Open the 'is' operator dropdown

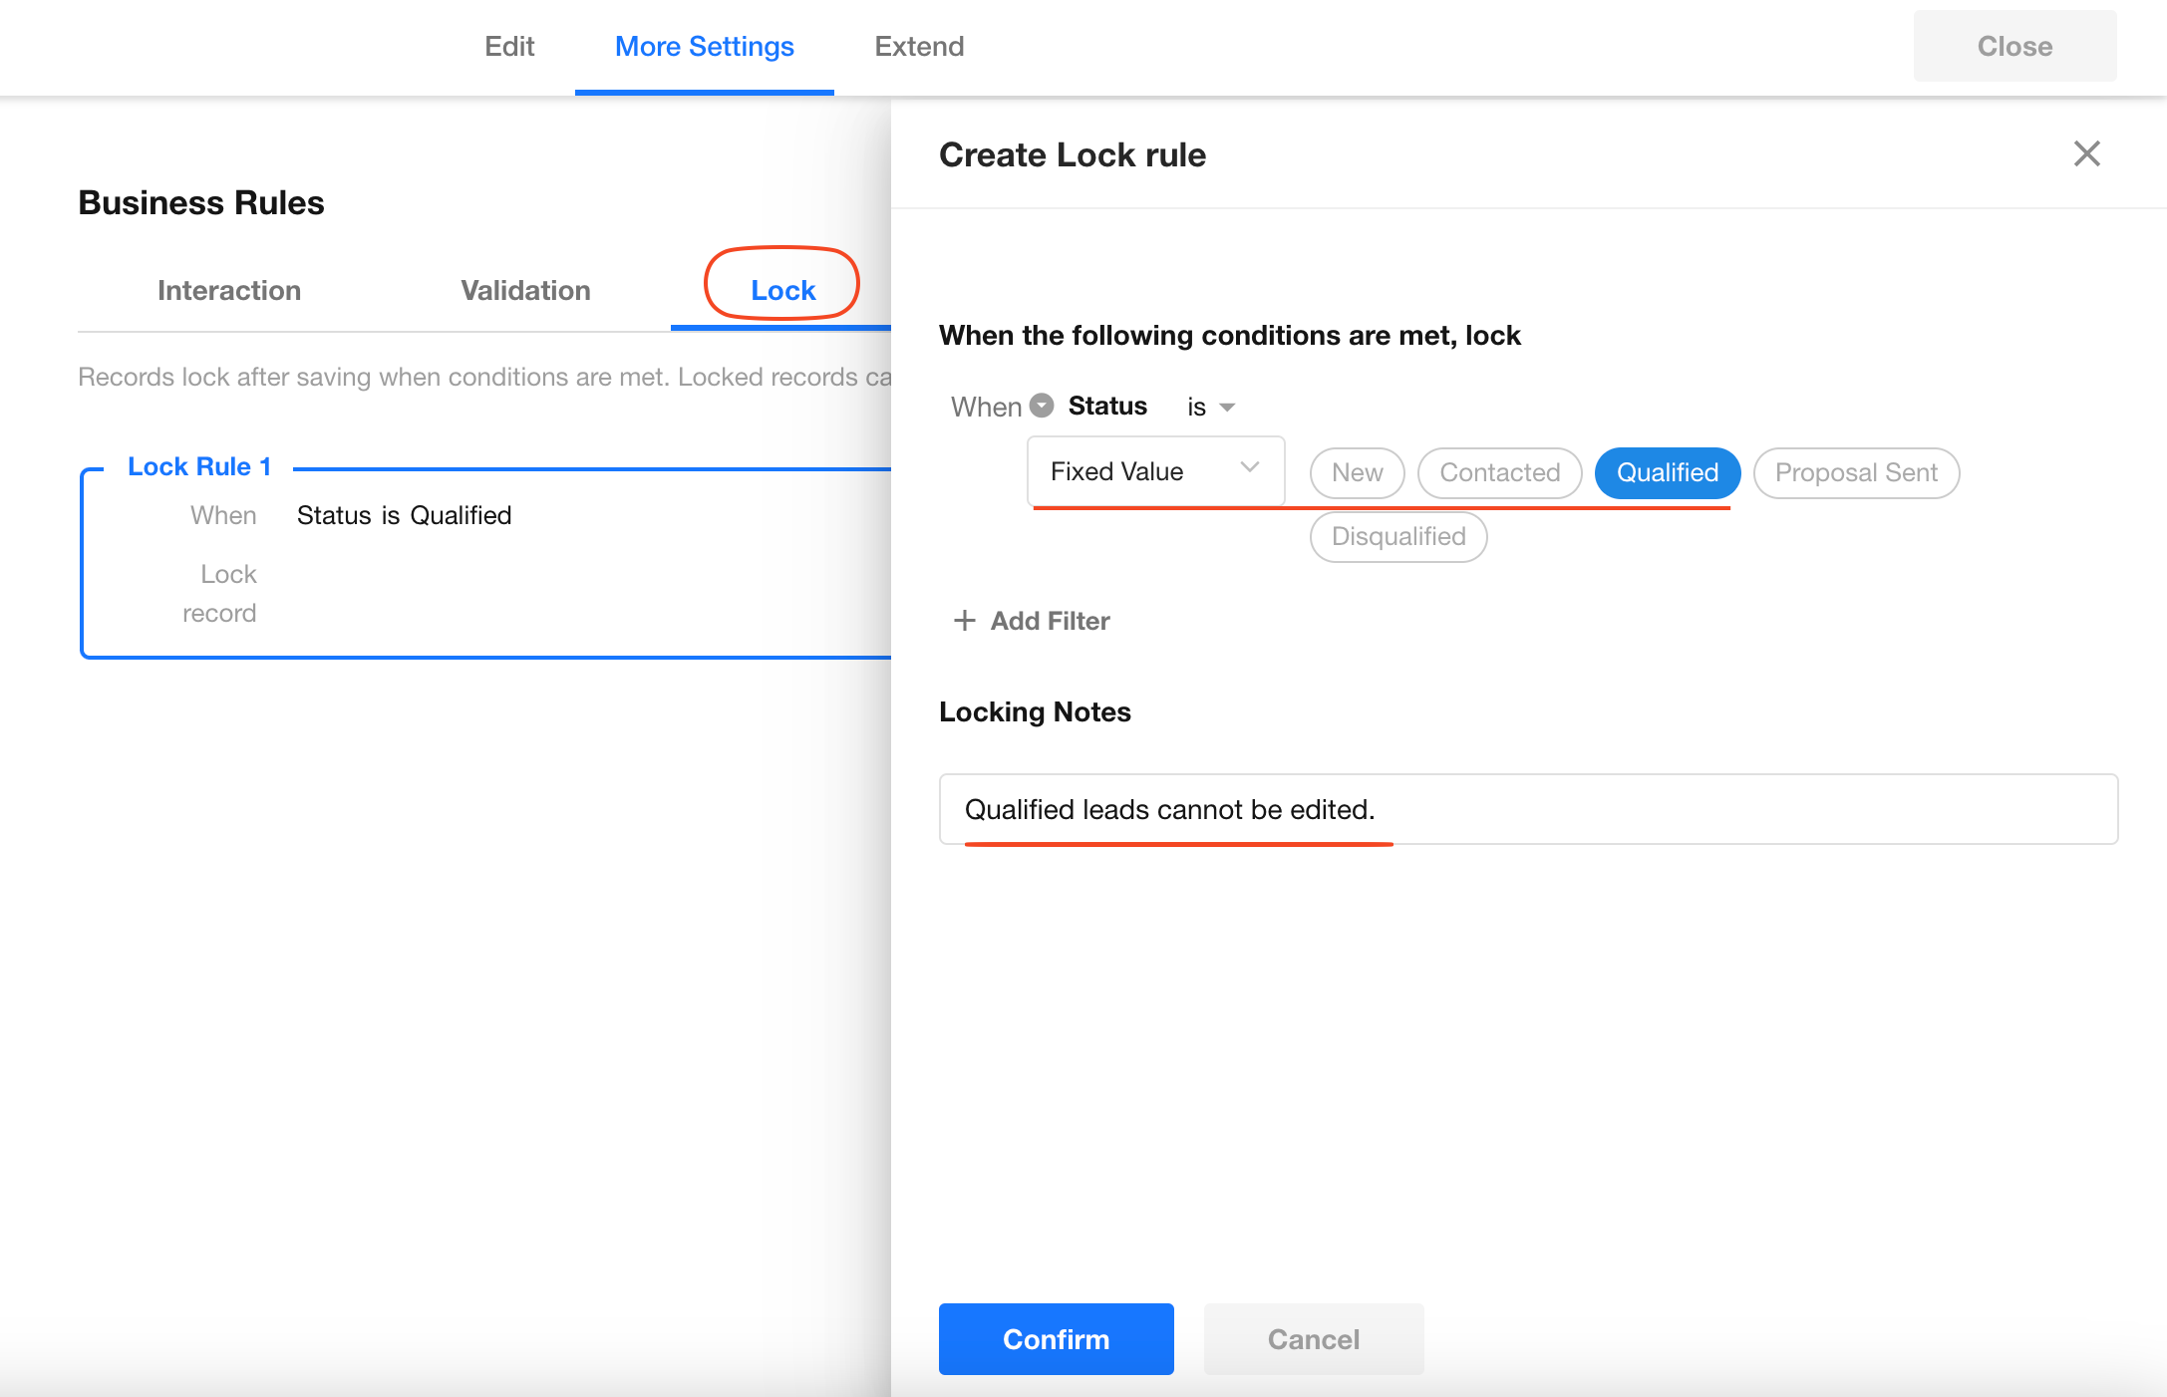[1211, 407]
